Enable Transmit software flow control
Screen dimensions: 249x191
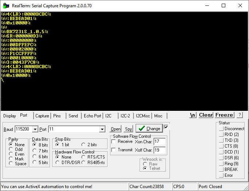(x=122, y=150)
